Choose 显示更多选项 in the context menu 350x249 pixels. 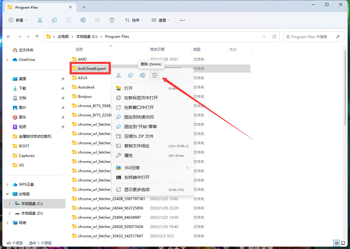(x=152, y=190)
